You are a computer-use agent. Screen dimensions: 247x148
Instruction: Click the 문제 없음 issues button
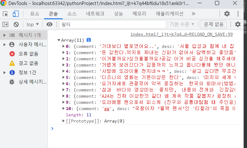coord(213,25)
